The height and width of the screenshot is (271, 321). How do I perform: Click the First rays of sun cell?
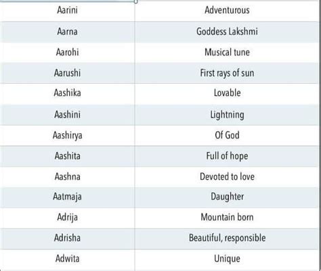pyautogui.click(x=227, y=73)
